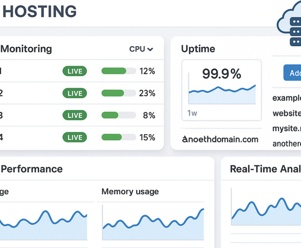Image resolution: width=301 pixels, height=248 pixels.
Task: Select the mysite domain entry
Action: 287,128
